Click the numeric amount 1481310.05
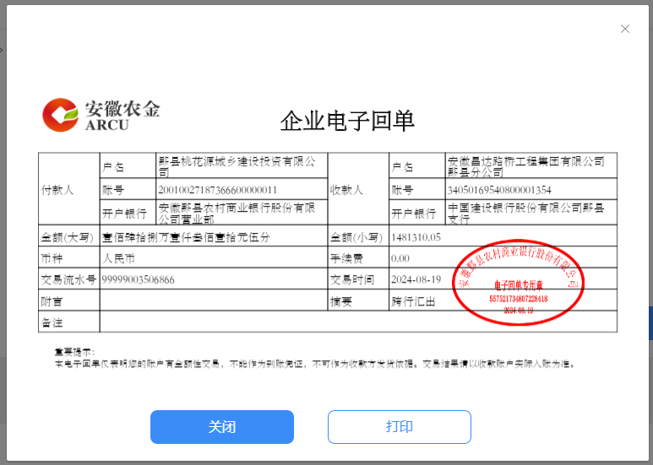This screenshot has width=653, height=465. pyautogui.click(x=416, y=236)
